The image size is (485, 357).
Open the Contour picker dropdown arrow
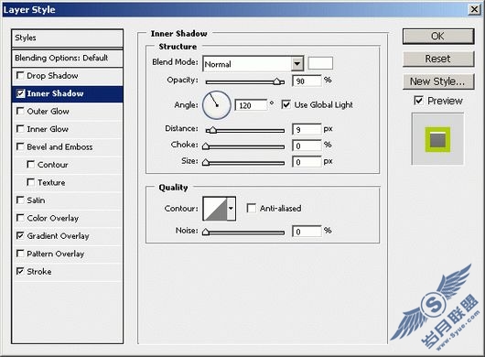[x=231, y=209]
